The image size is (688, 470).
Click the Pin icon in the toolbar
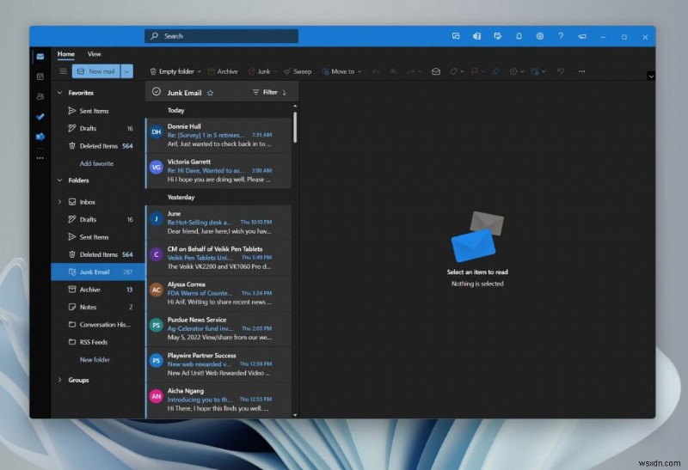click(x=496, y=71)
